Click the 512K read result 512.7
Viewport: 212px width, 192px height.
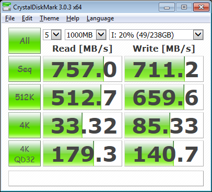pos(83,97)
